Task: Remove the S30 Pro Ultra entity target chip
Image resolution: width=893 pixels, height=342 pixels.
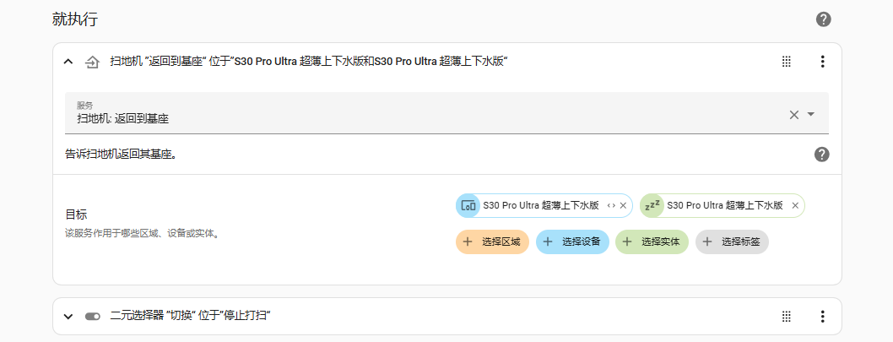Action: pos(795,205)
